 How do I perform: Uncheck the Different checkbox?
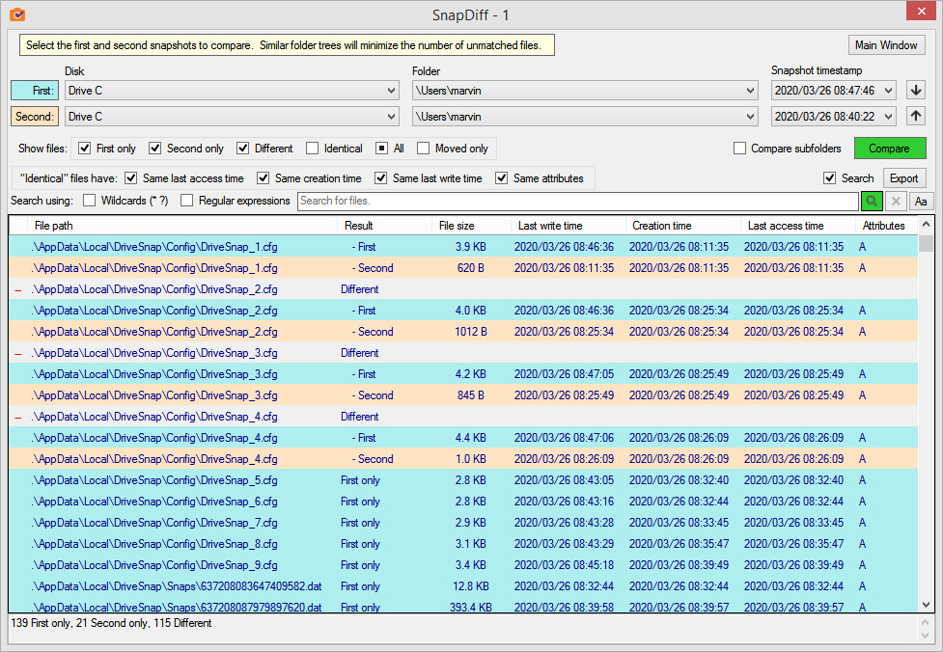coord(243,148)
